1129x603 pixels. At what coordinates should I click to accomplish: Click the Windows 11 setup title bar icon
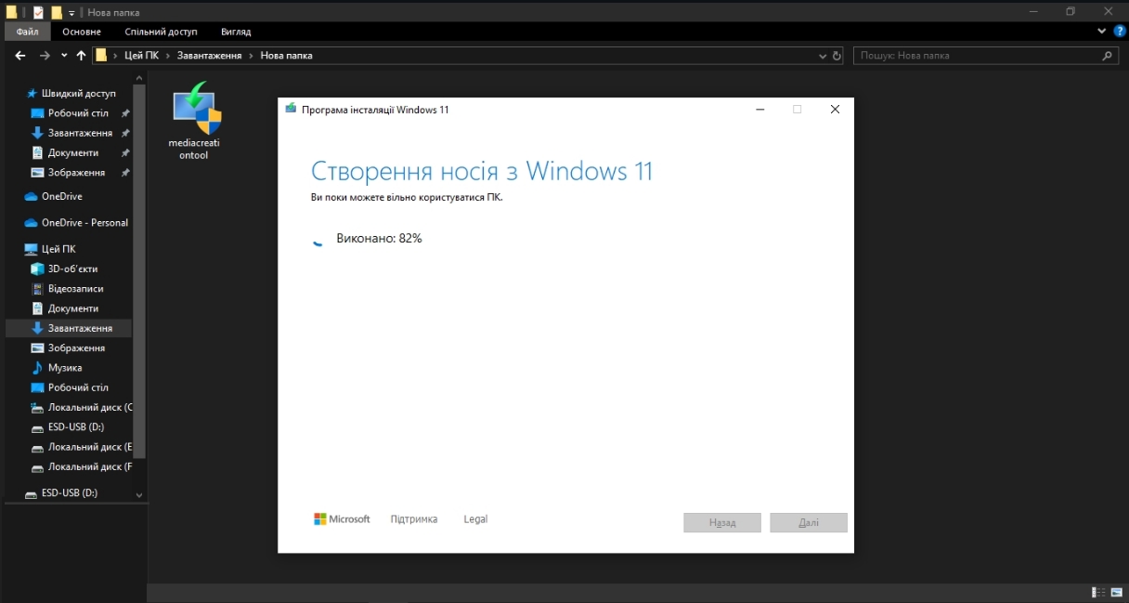(x=291, y=109)
